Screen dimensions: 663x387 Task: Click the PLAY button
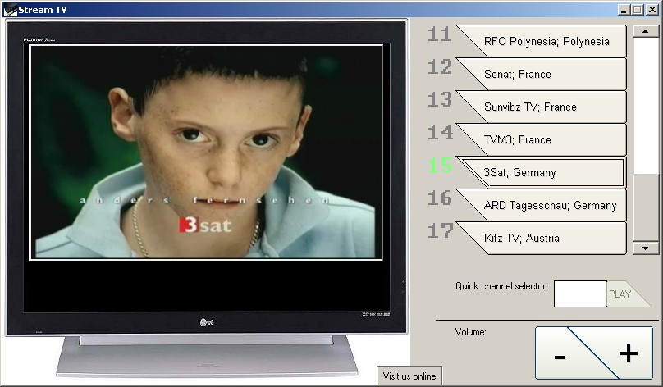click(624, 294)
